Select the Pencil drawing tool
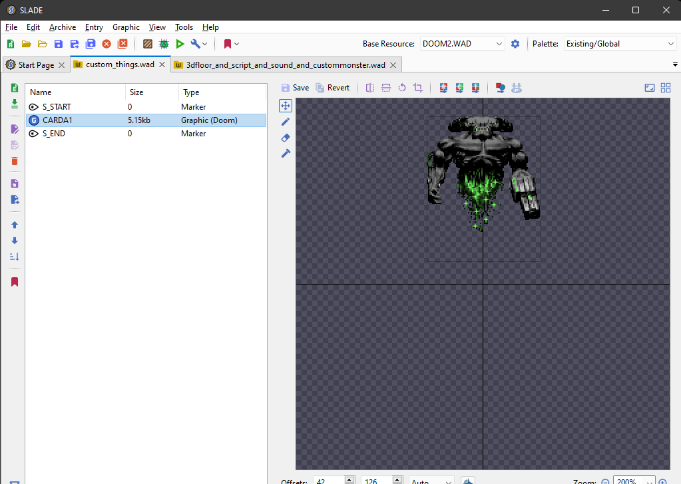681x484 pixels. coord(286,122)
